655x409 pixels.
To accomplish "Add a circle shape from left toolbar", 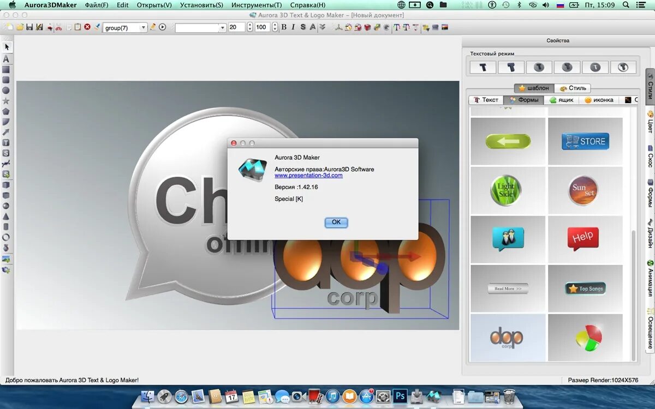I will pos(6,91).
